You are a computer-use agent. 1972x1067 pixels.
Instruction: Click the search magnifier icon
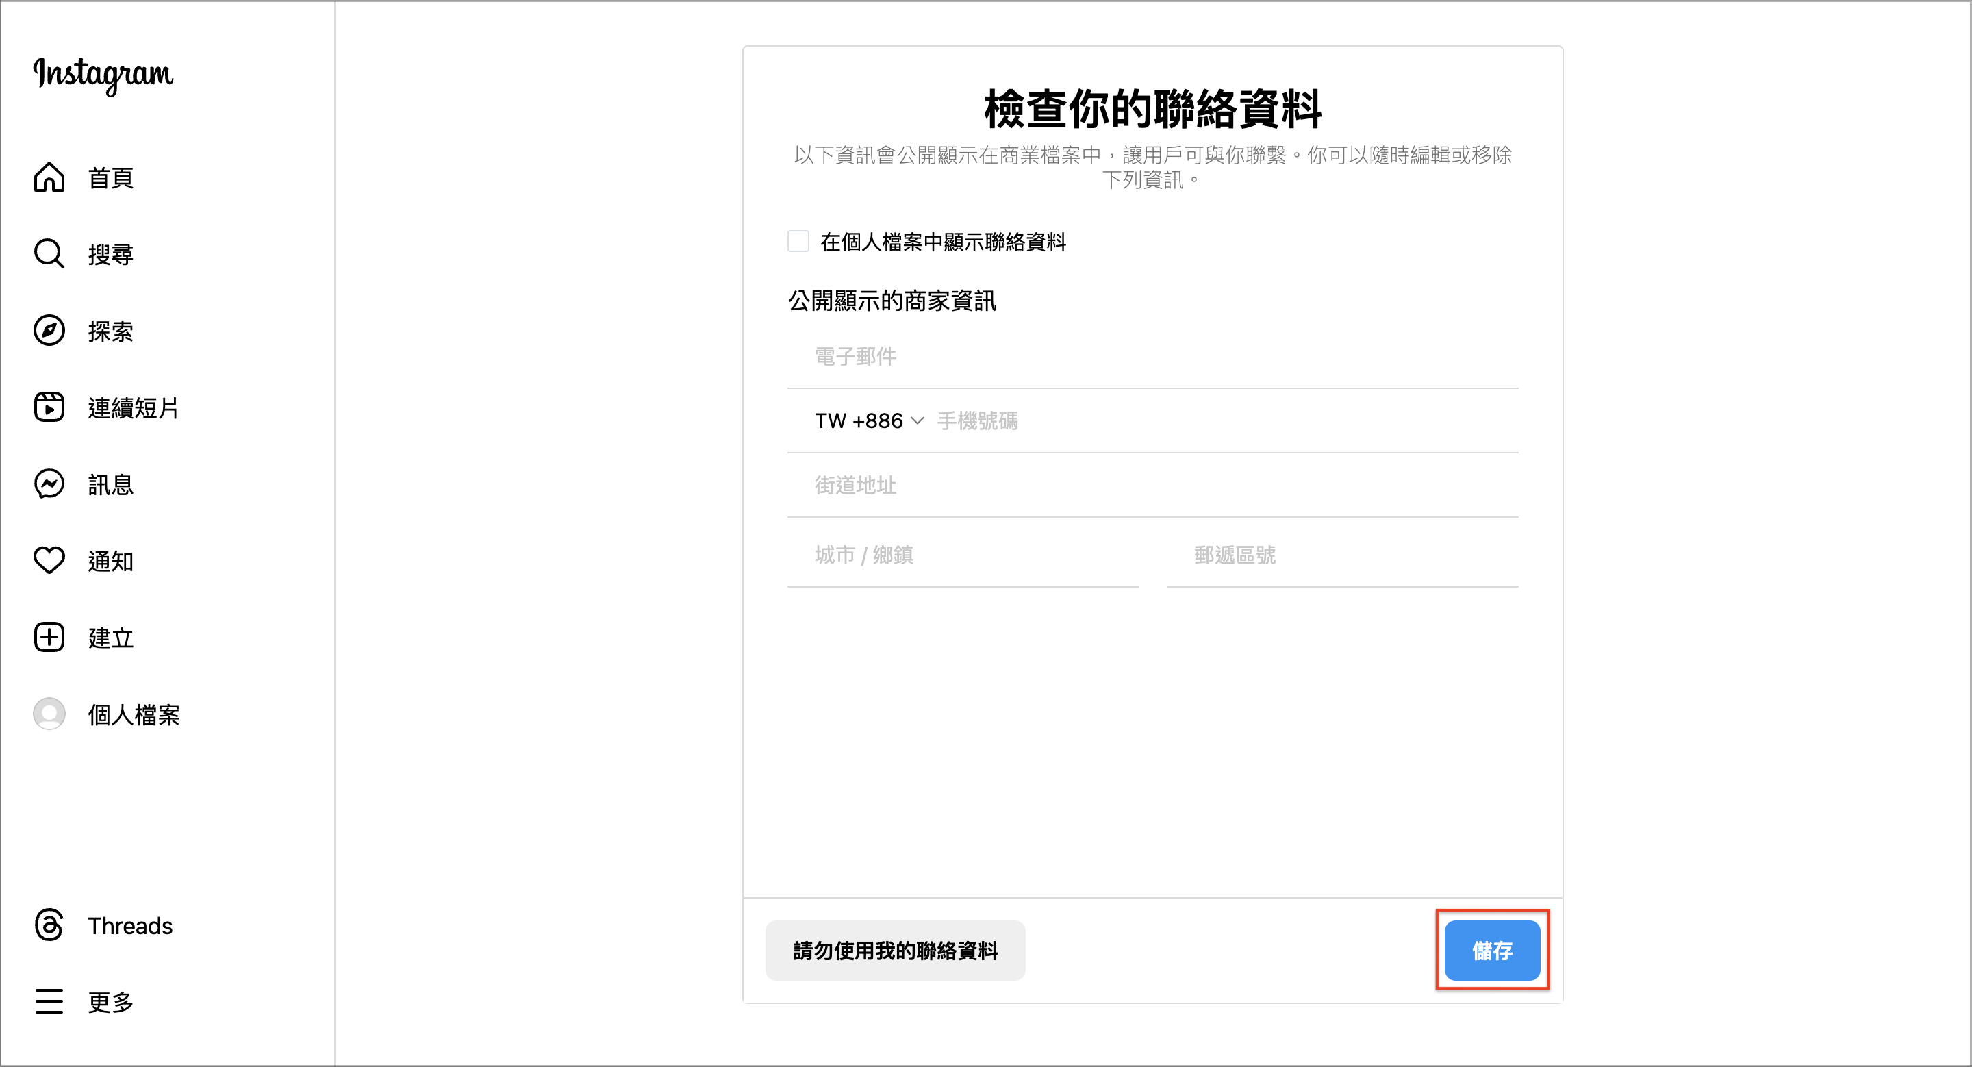tap(49, 254)
